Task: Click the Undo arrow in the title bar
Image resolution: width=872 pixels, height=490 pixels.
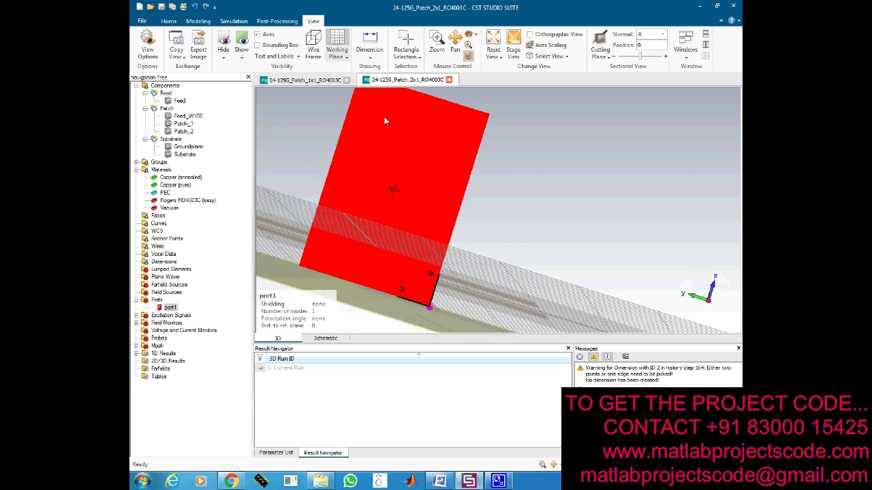Action: click(x=194, y=7)
